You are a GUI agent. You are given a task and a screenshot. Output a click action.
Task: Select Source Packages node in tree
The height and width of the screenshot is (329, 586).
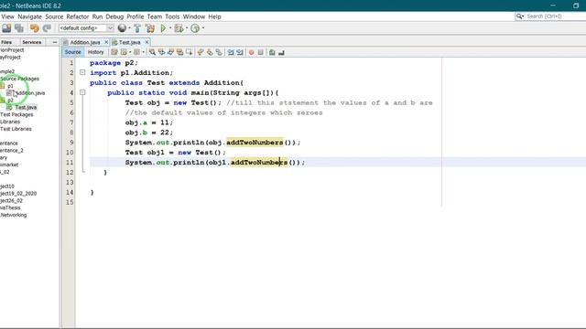click(x=19, y=79)
